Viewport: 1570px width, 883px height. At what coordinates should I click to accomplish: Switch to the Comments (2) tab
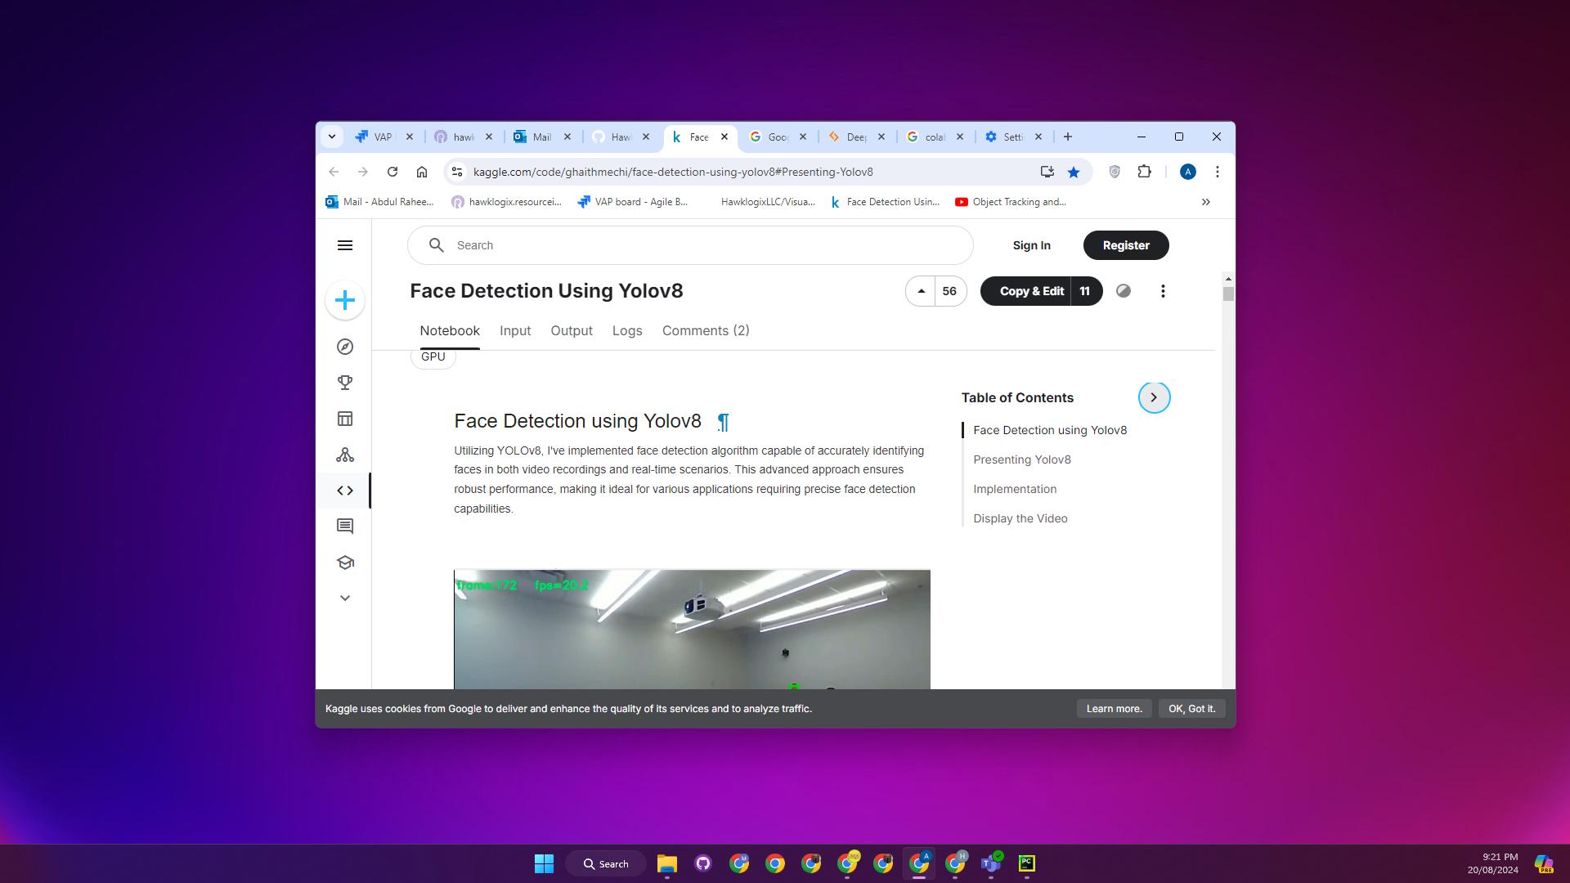(706, 330)
